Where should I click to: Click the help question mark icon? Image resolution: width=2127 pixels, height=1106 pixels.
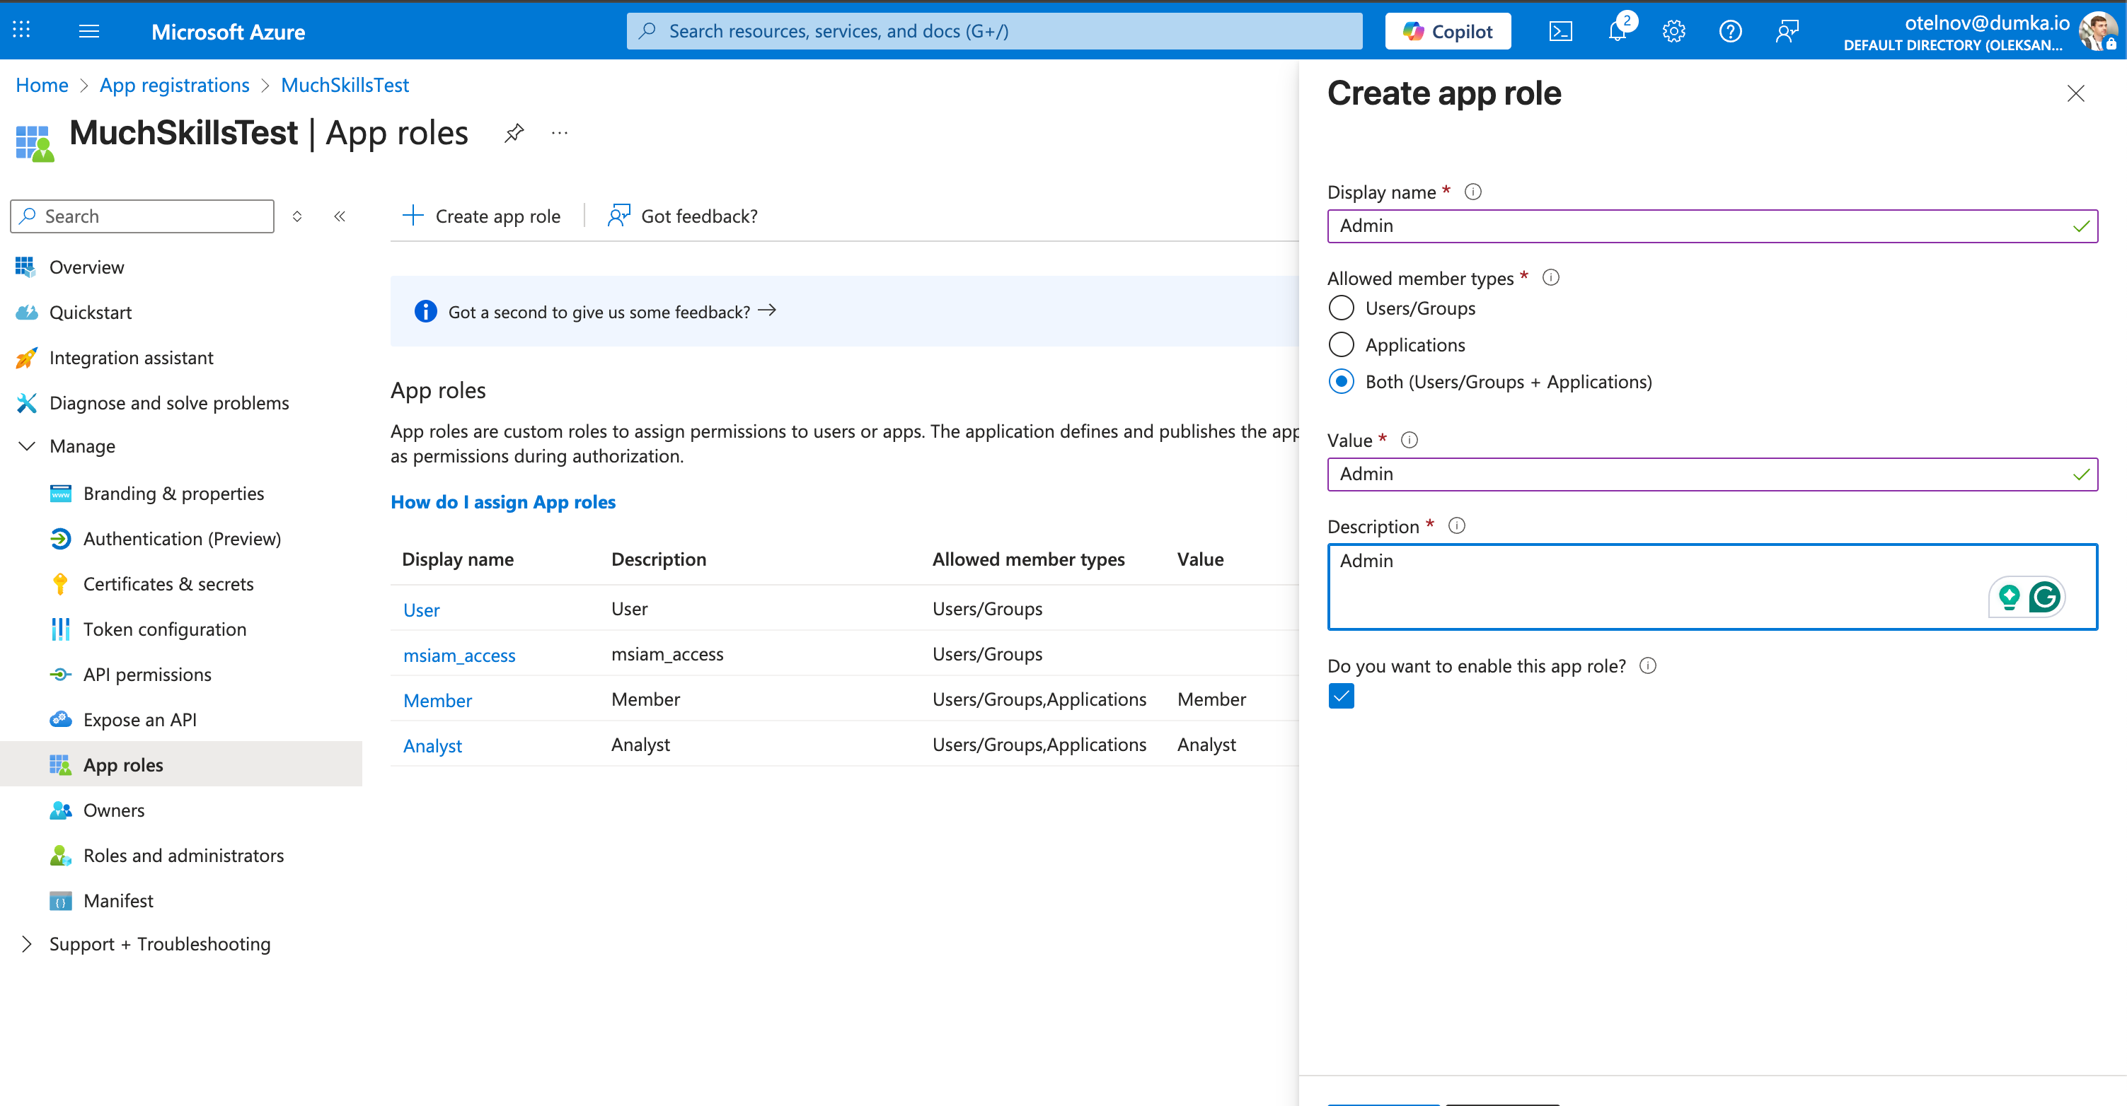pyautogui.click(x=1730, y=31)
